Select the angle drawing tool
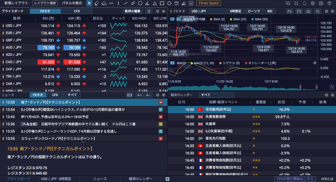This screenshot has height=182, width=336. coord(147,3)
